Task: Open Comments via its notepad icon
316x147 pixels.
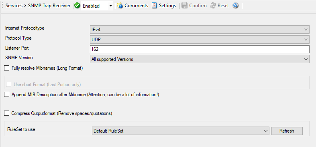Action: click(x=120, y=6)
